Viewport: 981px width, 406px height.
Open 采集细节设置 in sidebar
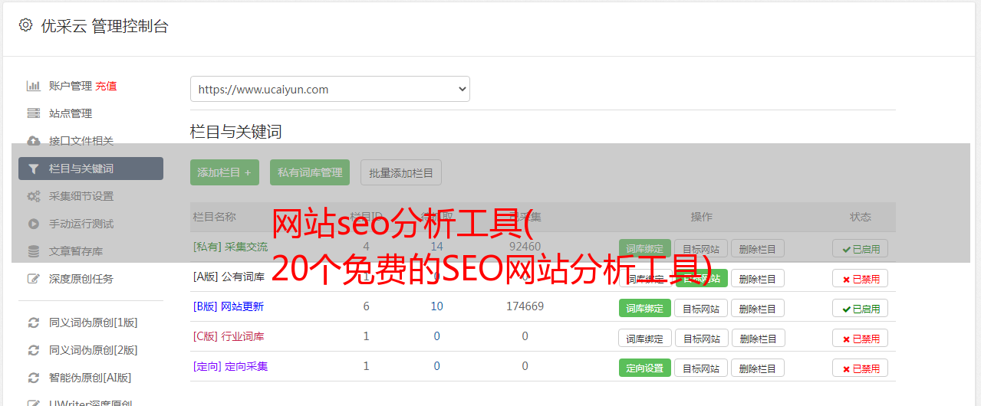click(x=81, y=196)
